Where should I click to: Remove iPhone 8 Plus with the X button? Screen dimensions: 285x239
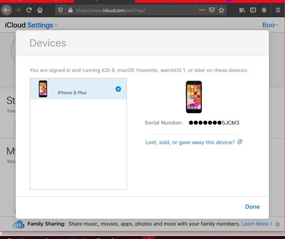pos(118,89)
